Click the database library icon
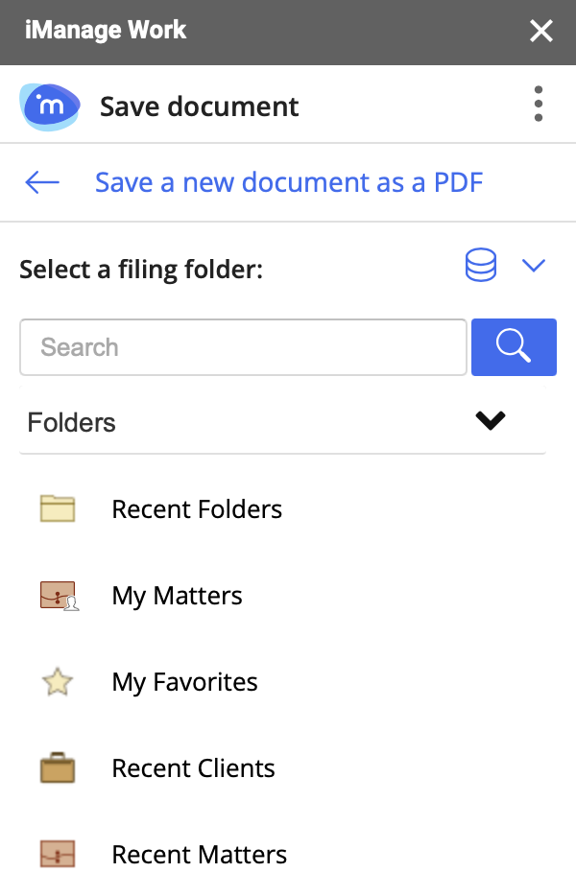 pos(480,265)
